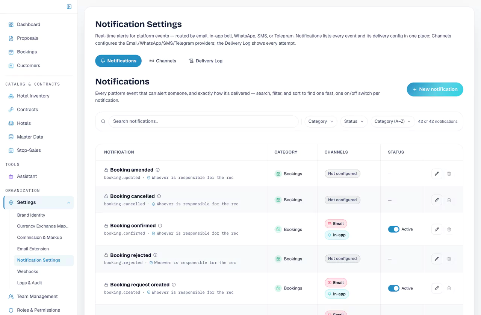
Task: Delete the Booking rejected notification
Action: point(449,259)
